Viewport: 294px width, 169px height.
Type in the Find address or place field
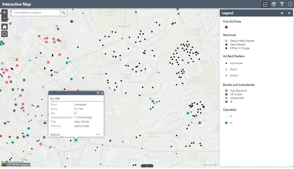pos(36,13)
